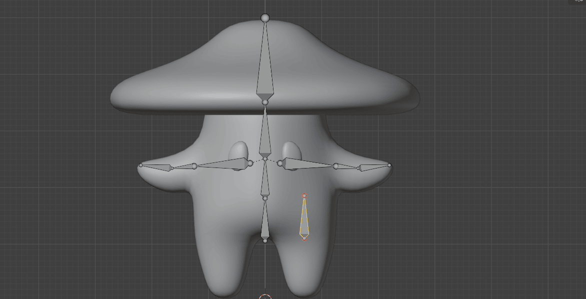586x299 pixels.
Task: Select the bottom joint of the highlighted bone
Action: point(304,238)
